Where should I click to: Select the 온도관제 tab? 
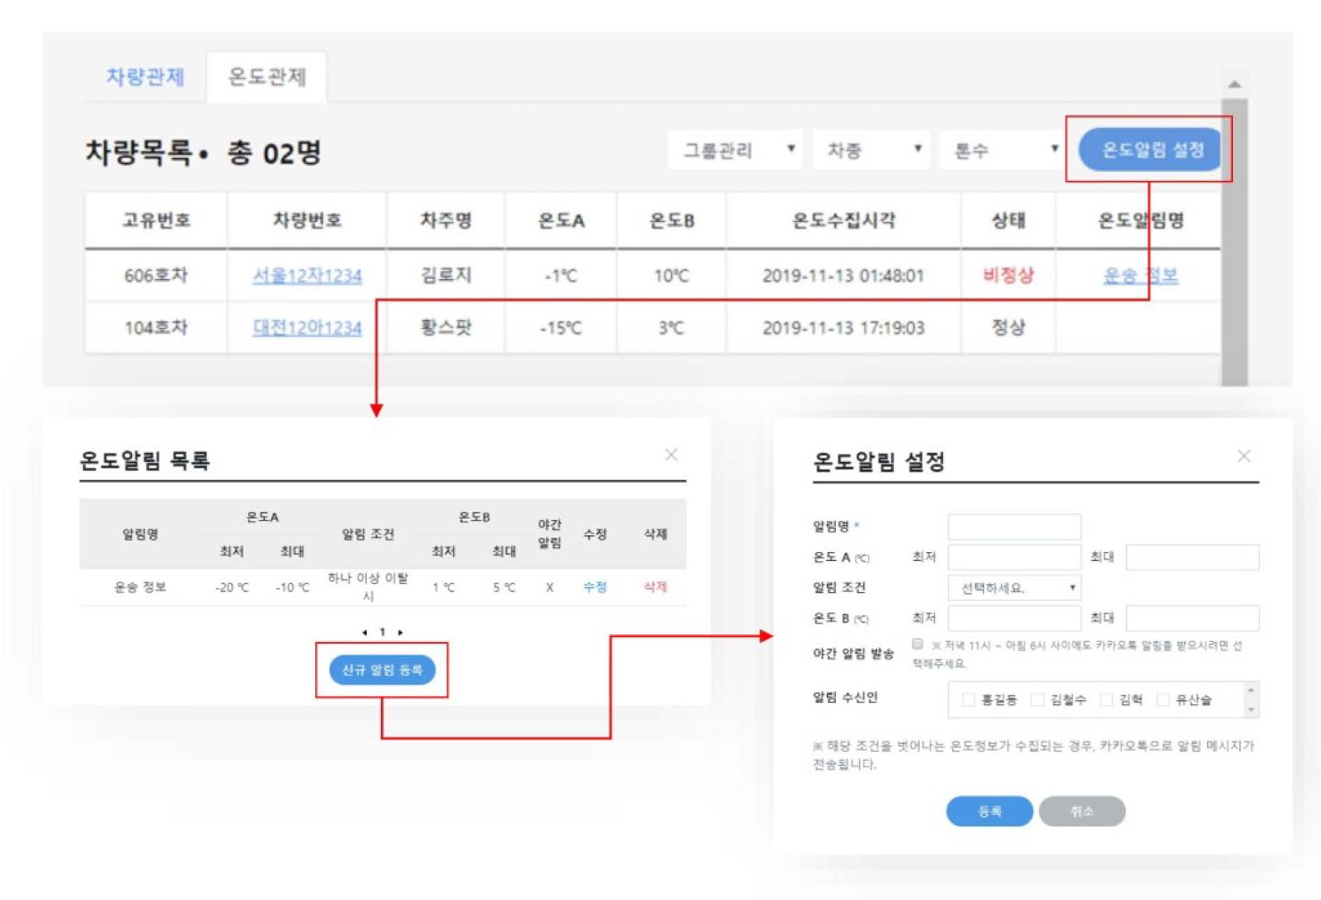[x=267, y=76]
